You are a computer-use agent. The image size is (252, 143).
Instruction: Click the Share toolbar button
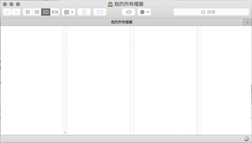84,12
